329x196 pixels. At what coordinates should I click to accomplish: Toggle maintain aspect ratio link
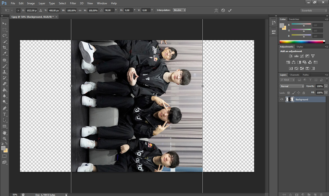(x=80, y=11)
